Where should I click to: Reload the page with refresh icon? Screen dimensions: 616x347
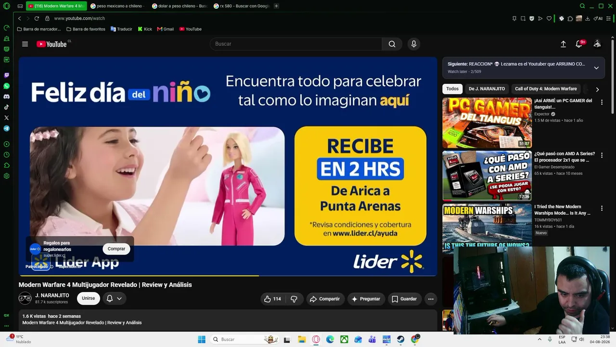(x=37, y=18)
